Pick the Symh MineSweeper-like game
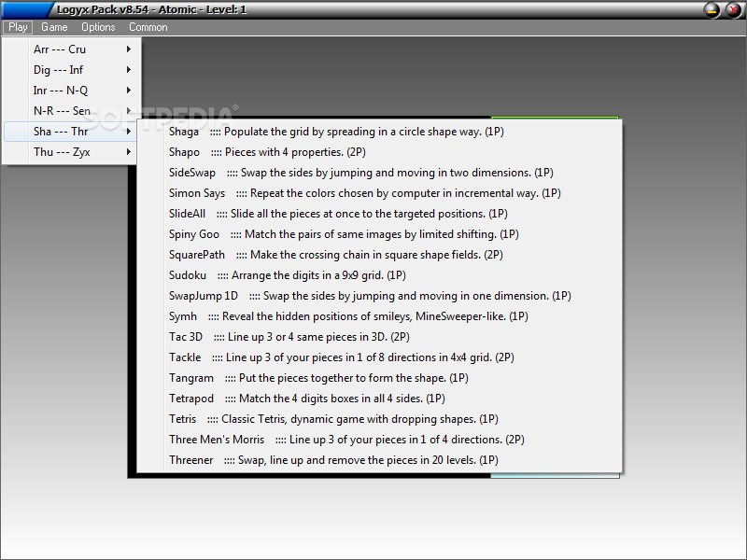The image size is (747, 560). (379, 315)
